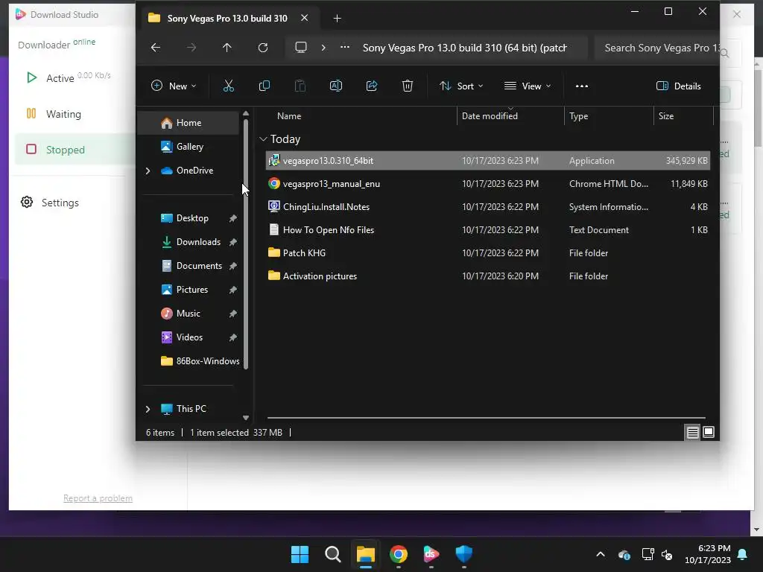Image resolution: width=763 pixels, height=572 pixels.
Task: Show Stopped downloads in Download Studio
Action: tap(74, 150)
